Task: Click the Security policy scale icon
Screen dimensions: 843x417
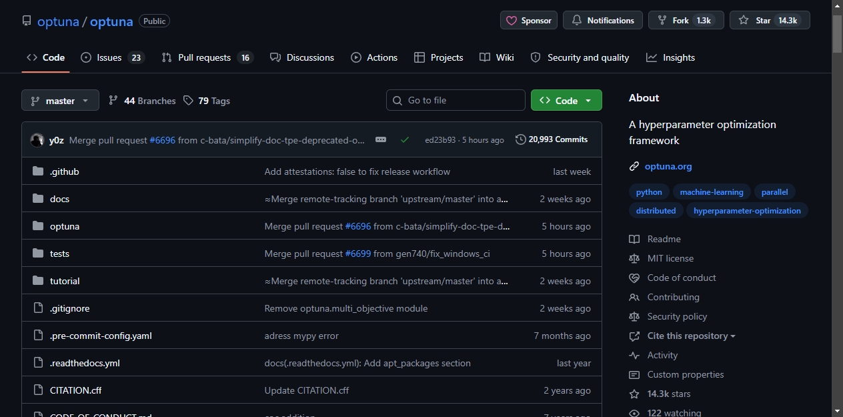Action: [x=634, y=316]
